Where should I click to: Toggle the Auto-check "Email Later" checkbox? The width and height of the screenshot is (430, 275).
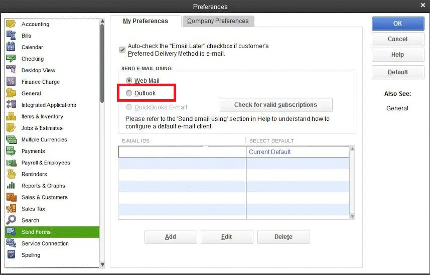pyautogui.click(x=122, y=50)
